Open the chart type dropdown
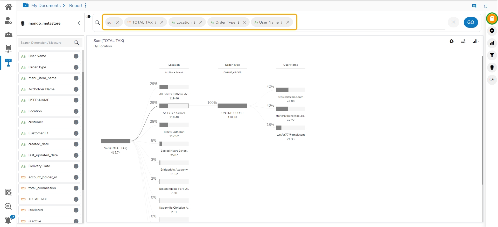Screen dimensions: 498x227 pos(476,41)
